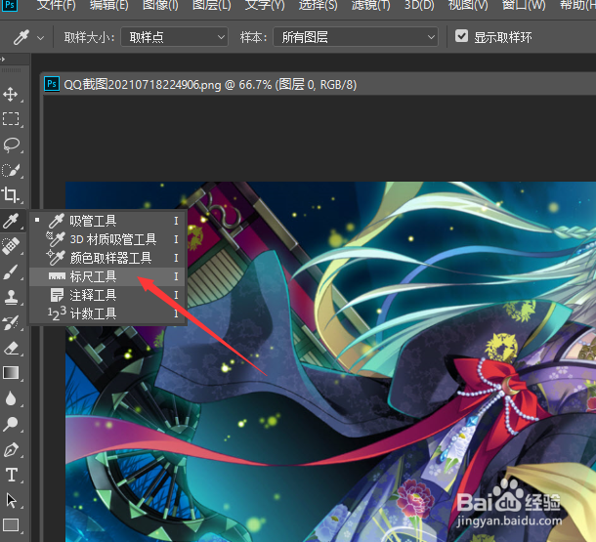Open the 3D(D) menu

419,5
